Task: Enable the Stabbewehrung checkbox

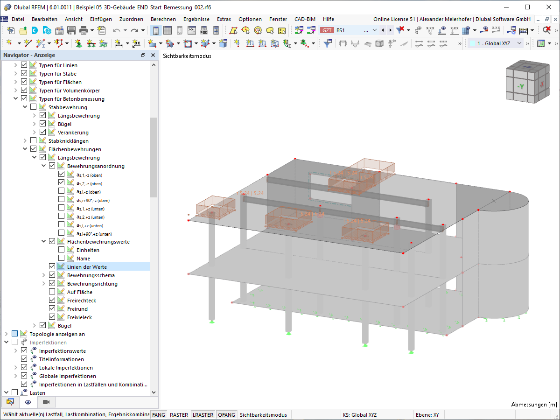Action: [x=34, y=107]
